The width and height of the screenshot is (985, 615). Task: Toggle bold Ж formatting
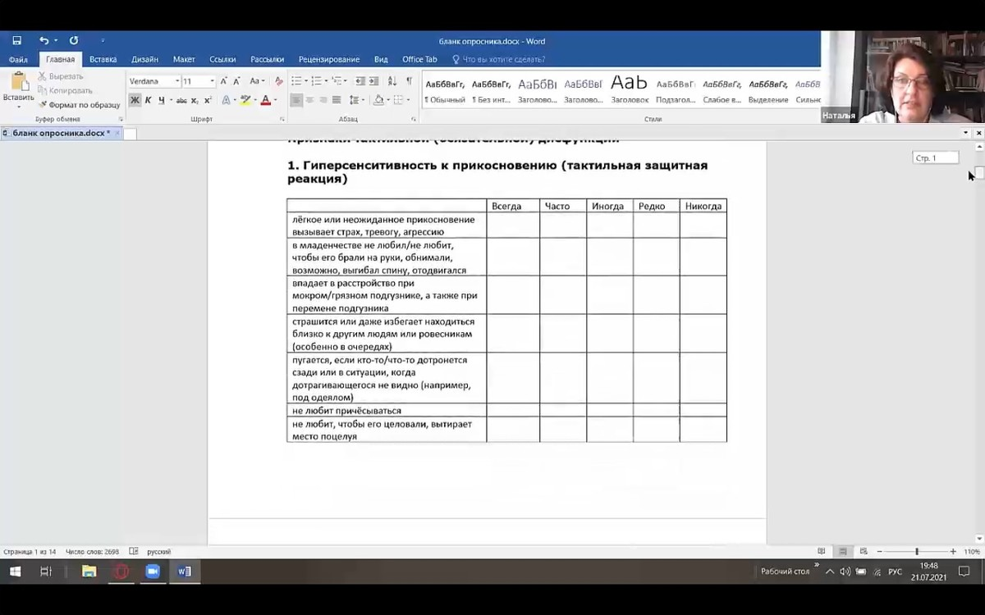coord(135,100)
